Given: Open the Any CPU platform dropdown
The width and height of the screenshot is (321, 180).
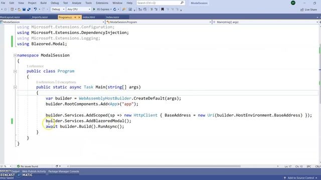Looking at the screenshot, I should (79, 9).
